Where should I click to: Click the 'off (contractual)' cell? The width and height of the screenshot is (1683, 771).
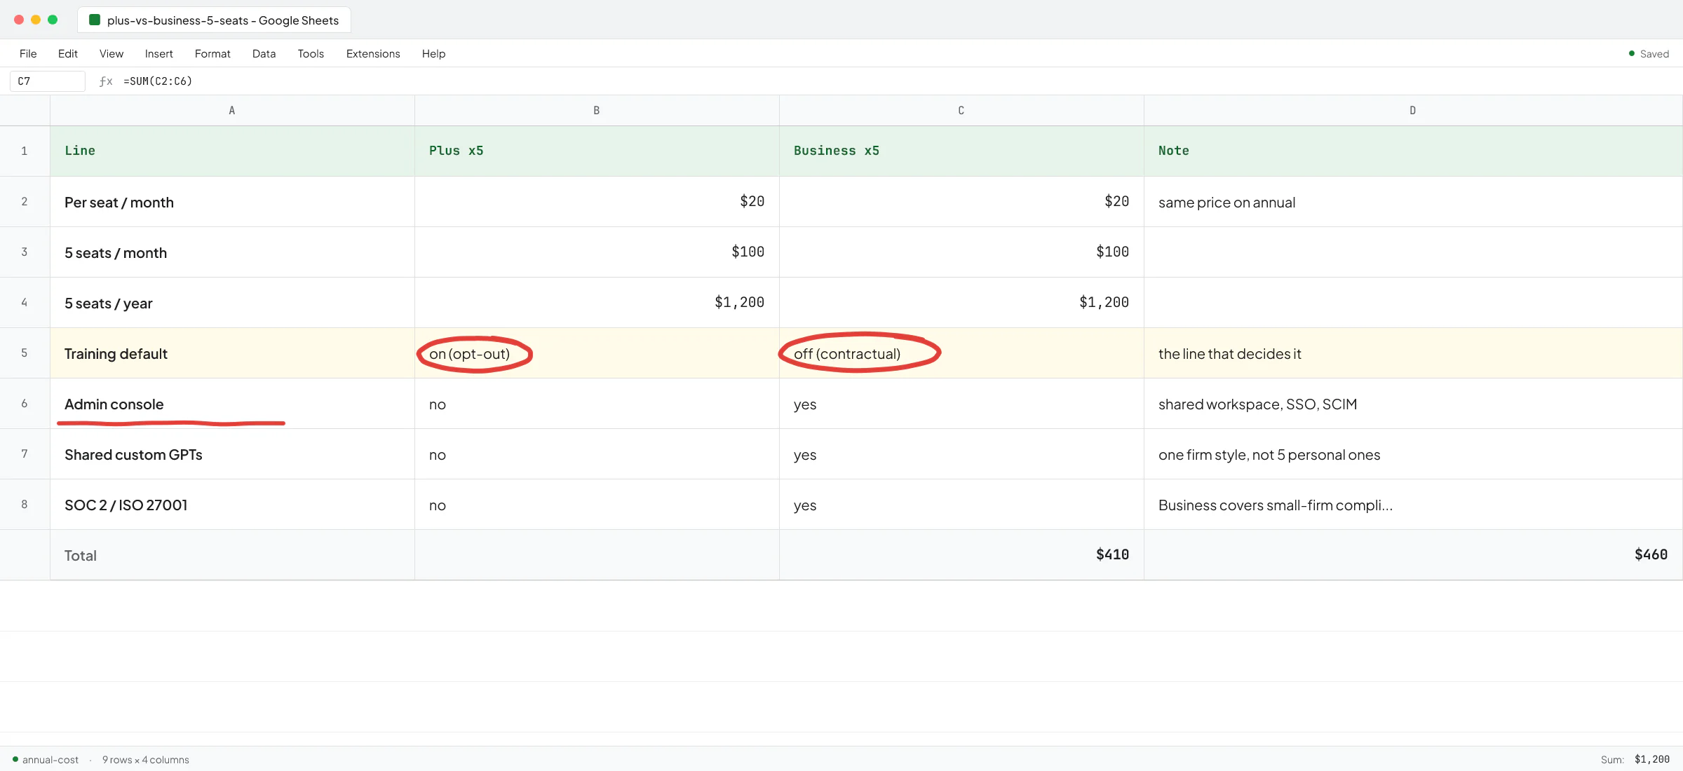click(961, 353)
